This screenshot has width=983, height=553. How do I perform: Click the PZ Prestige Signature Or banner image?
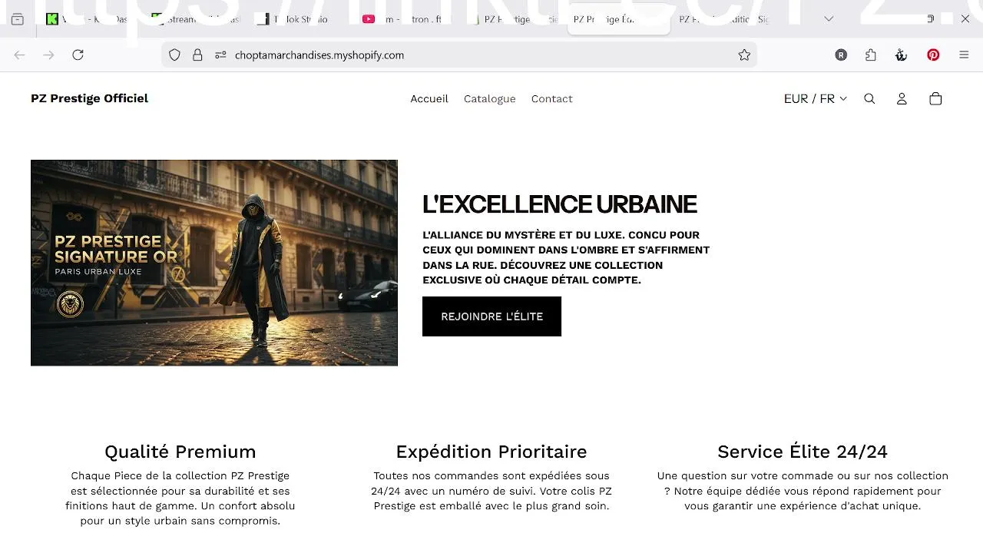(x=214, y=263)
